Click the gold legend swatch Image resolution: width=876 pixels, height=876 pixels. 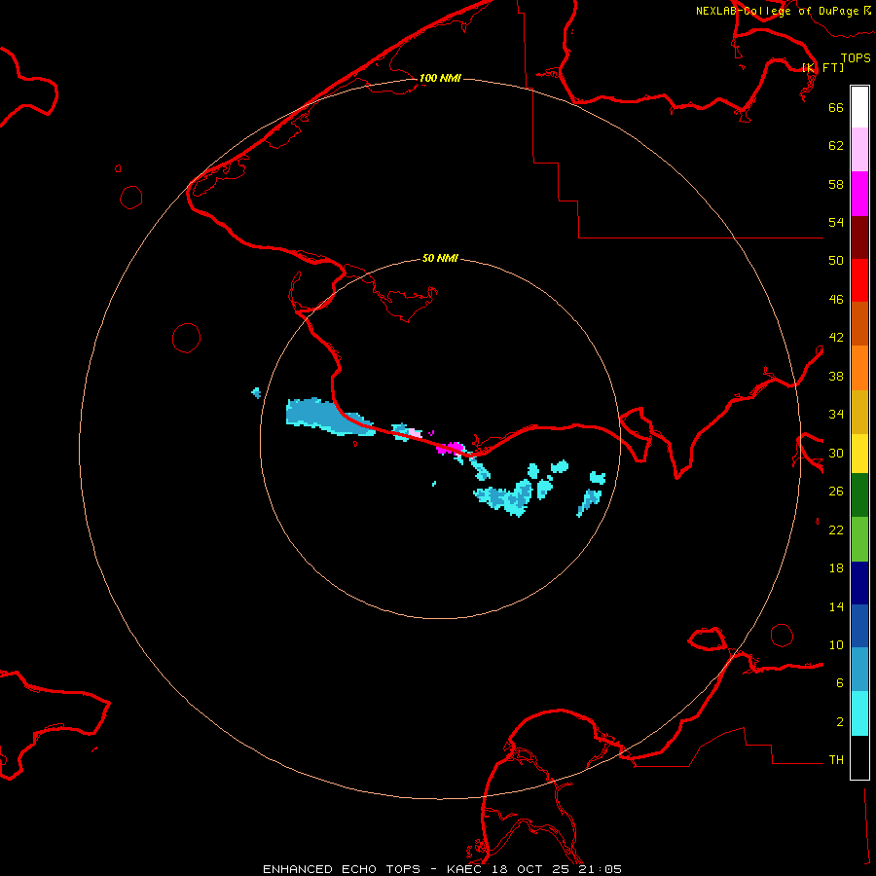point(859,412)
